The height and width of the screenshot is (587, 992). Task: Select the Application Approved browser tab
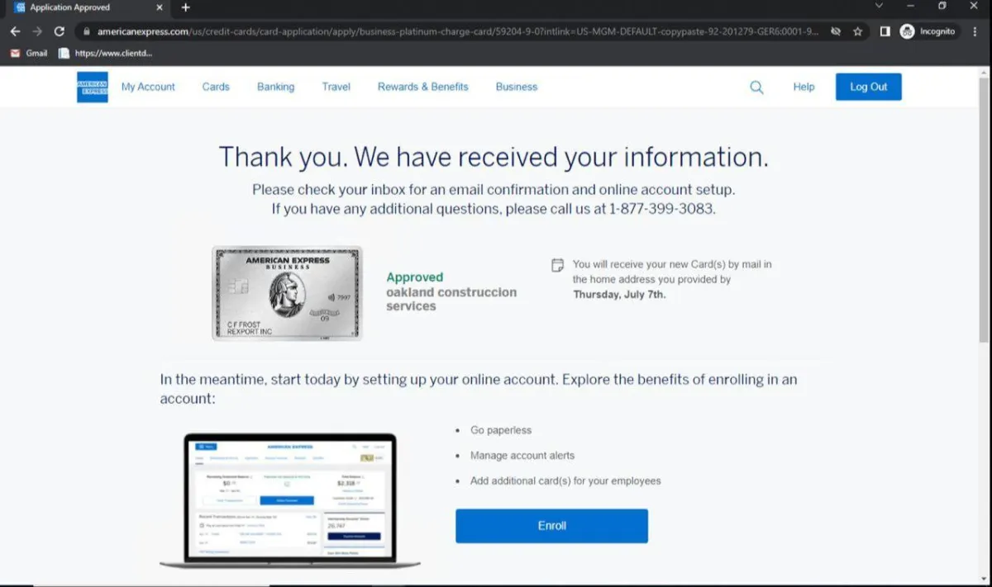point(87,7)
